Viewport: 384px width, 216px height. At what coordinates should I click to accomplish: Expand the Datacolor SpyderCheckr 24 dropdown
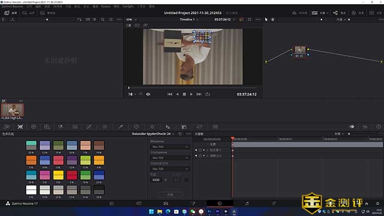click(153, 134)
